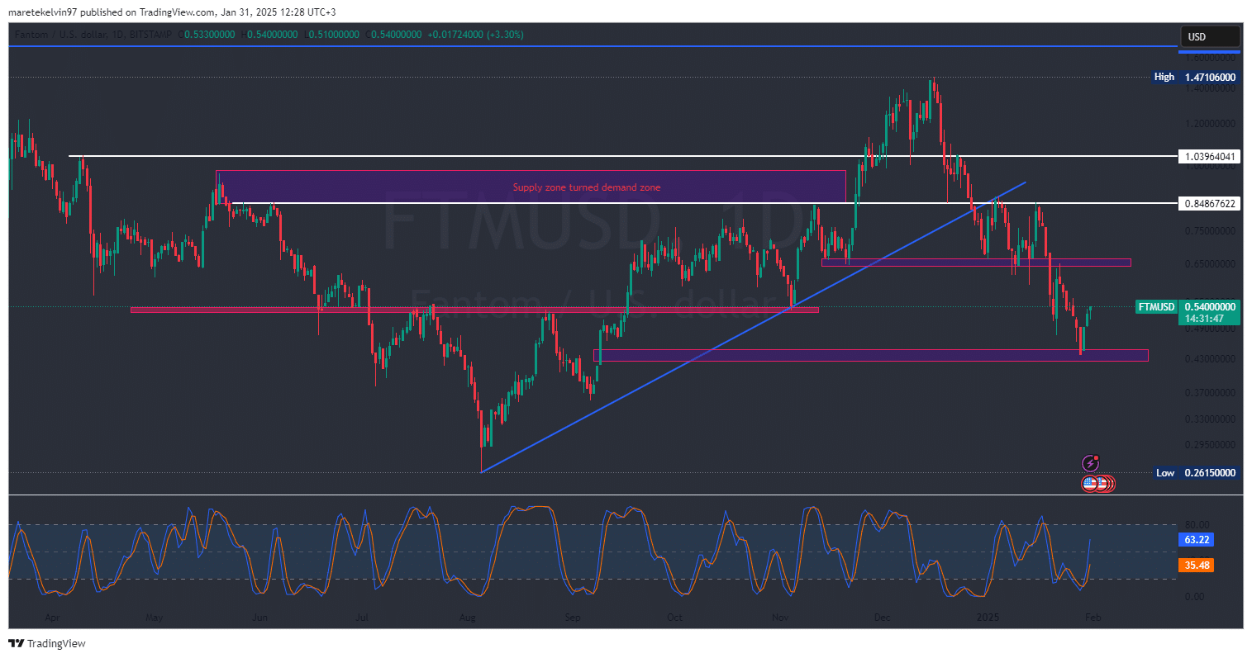
Task: Click the purple lightning bolt event icon
Action: (x=1090, y=464)
